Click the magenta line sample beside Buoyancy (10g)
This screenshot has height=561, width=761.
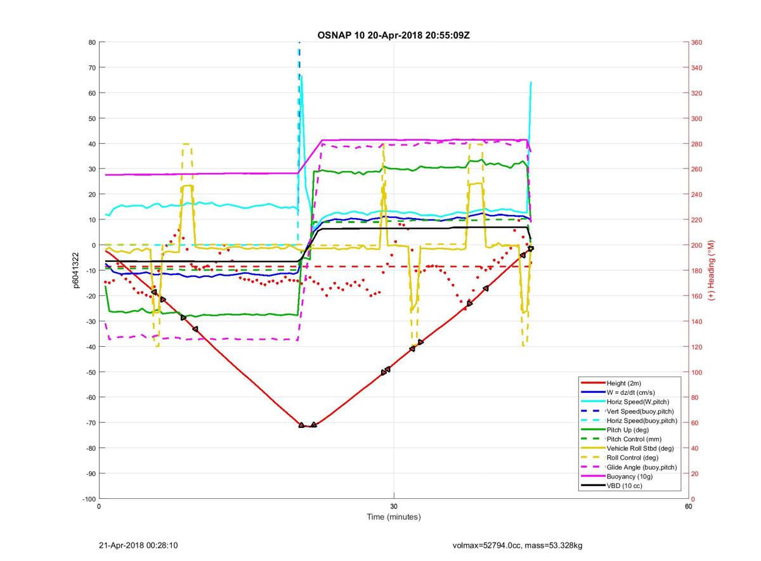pos(592,476)
